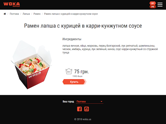
Task: Click the dish title heading
Action: 83,26
